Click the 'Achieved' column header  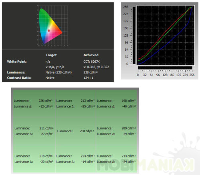point(91,55)
